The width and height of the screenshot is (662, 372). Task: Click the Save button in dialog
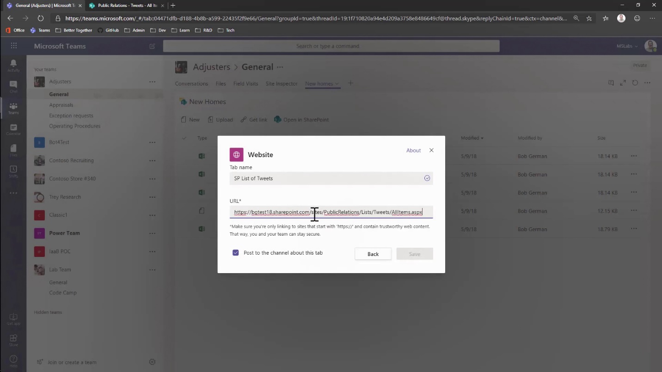point(415,254)
